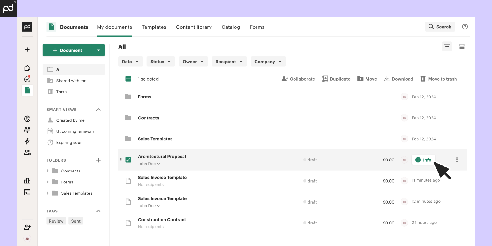The image size is (492, 246).
Task: Click the plus create icon in left sidebar
Action: coord(27,49)
